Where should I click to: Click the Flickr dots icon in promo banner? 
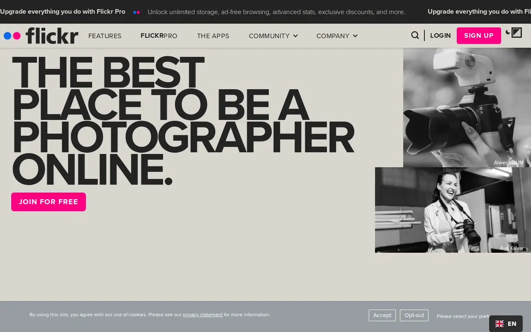[136, 12]
